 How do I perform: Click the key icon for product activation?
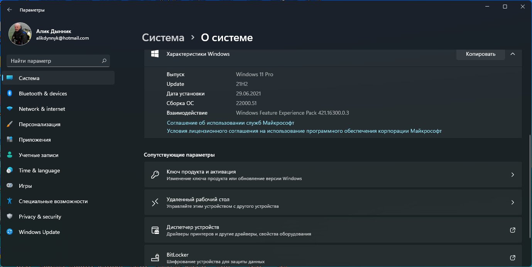[x=155, y=175]
